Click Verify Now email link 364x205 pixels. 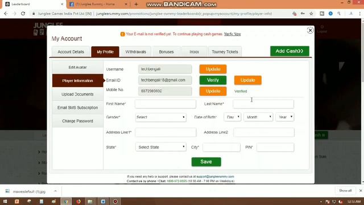pos(233,34)
